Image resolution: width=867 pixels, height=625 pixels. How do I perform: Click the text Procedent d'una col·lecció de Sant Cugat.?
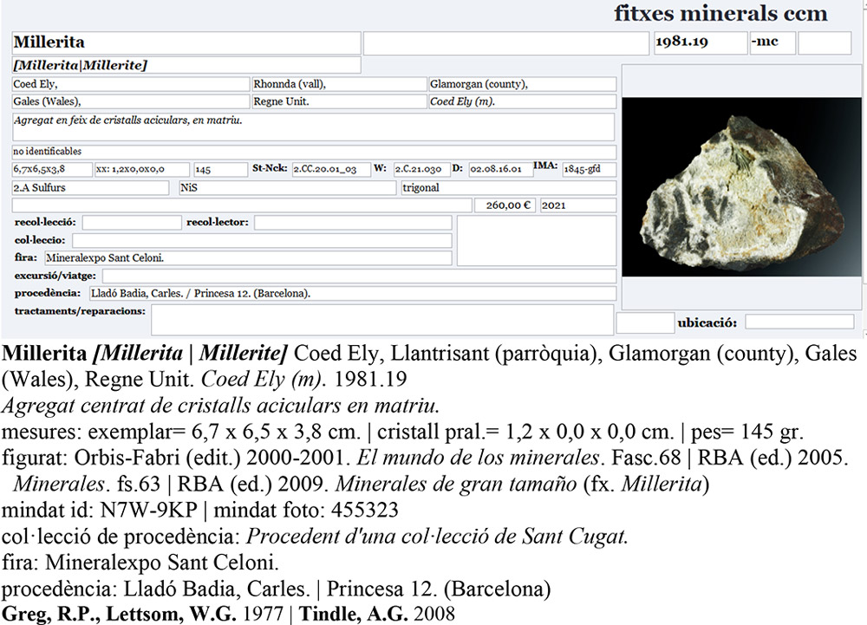click(437, 536)
